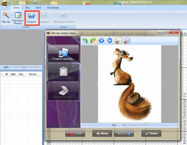Switch to the Схема ribbon tab
187x145 pixels.
(16, 8)
